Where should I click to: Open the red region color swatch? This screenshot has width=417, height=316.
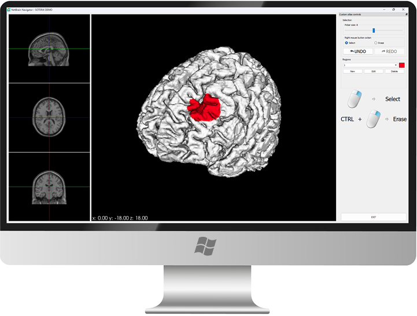tap(402, 65)
